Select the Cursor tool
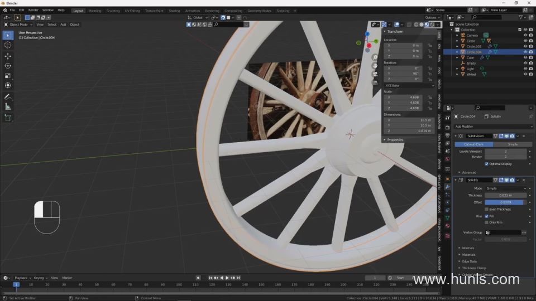Screen dimensions: 536x301 click(x=8, y=45)
